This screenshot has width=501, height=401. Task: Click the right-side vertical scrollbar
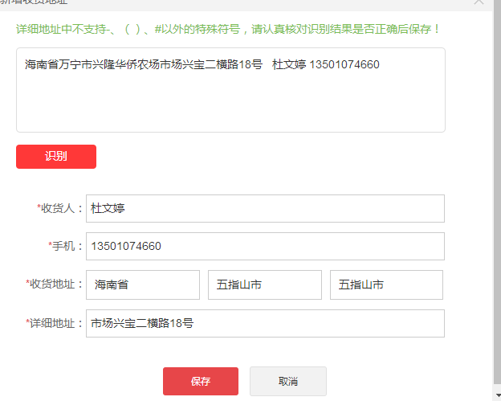[497, 201]
